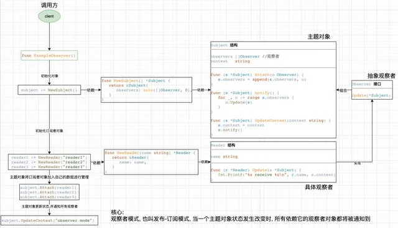Select the reader1 reader2 reader3 initialization box

[x=49, y=162]
